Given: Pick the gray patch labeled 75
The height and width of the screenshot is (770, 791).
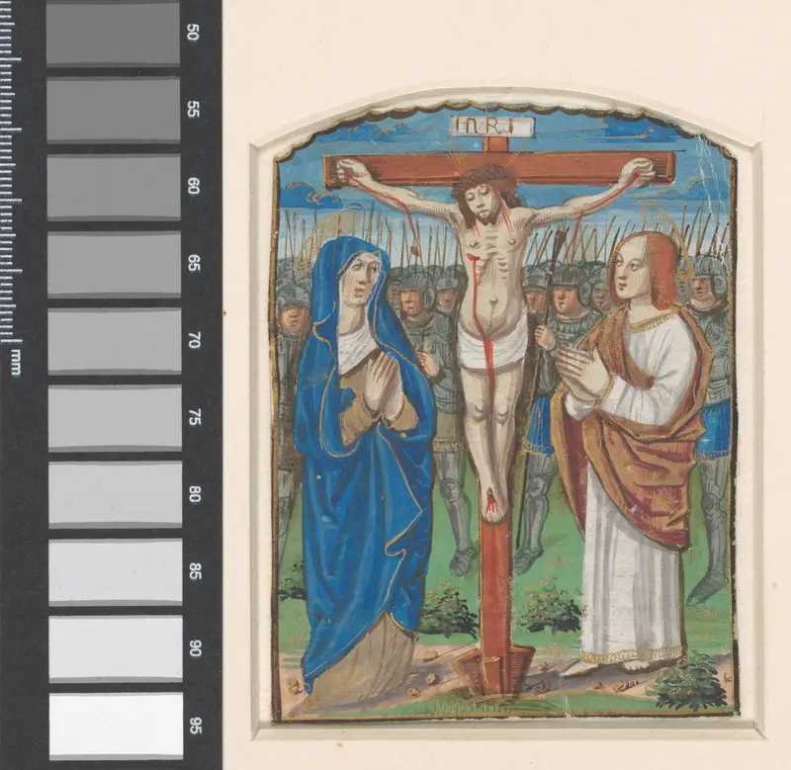Looking at the screenshot, I should tap(115, 418).
